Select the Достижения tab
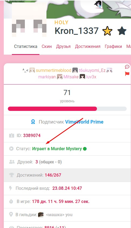131x228 pixels. [x=88, y=47]
